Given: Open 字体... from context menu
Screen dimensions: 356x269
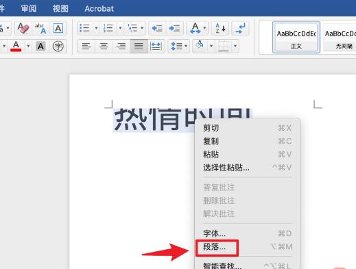Looking at the screenshot, I should (x=248, y=233).
